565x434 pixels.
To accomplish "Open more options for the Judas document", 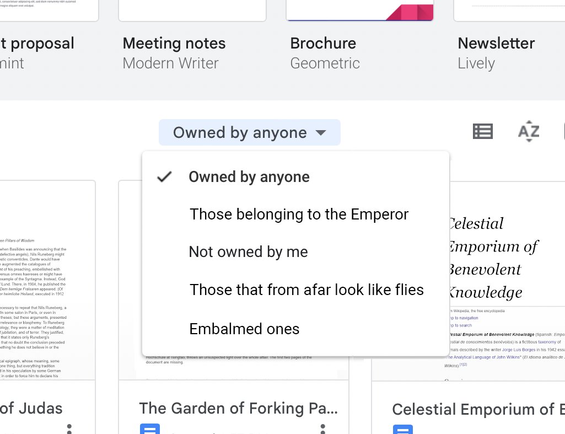I will 69,428.
